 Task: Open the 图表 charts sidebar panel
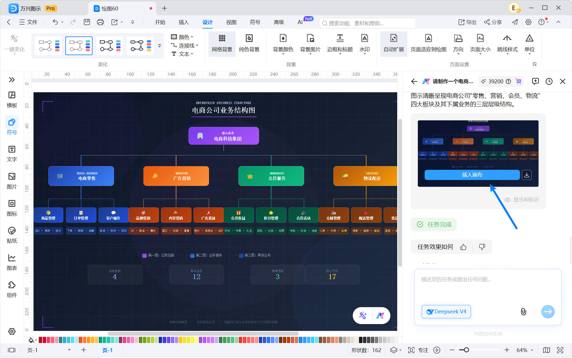(12, 262)
